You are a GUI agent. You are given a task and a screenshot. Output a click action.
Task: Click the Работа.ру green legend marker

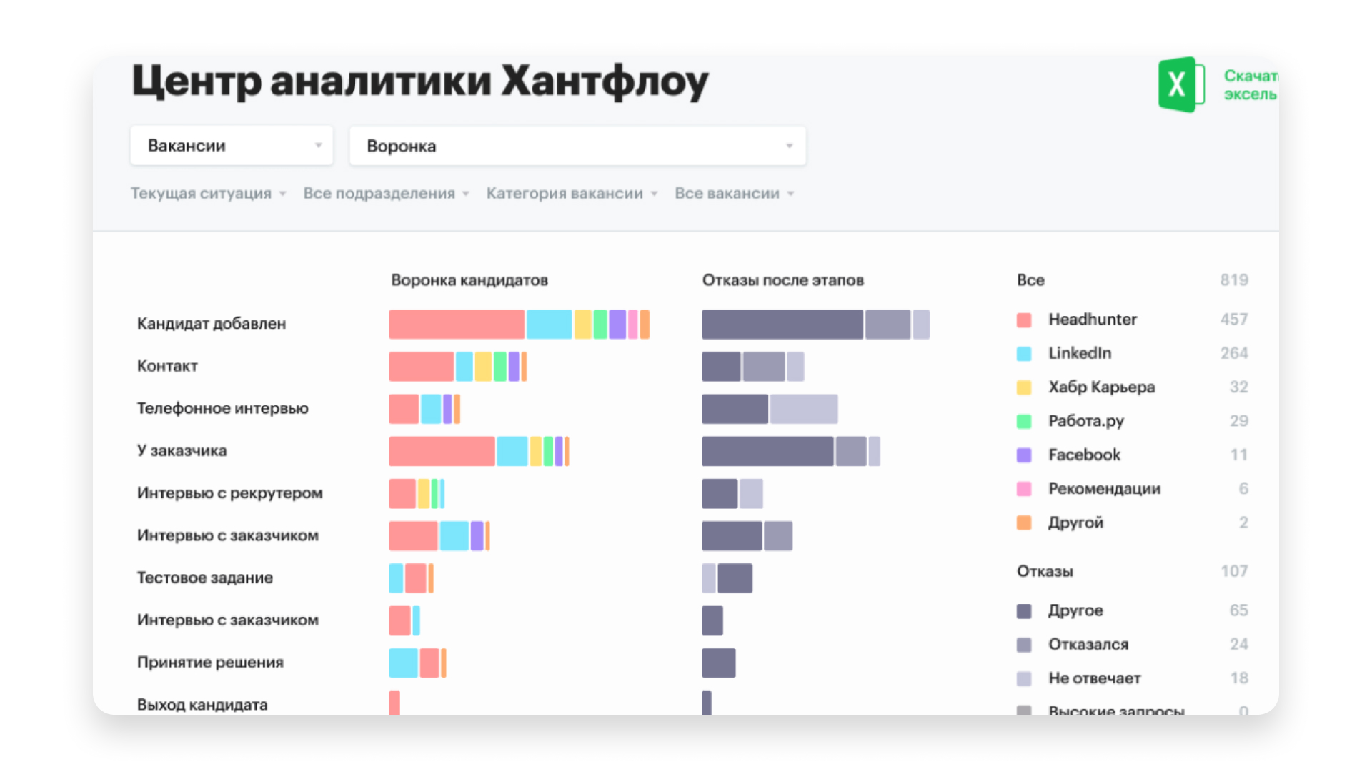(x=1025, y=420)
